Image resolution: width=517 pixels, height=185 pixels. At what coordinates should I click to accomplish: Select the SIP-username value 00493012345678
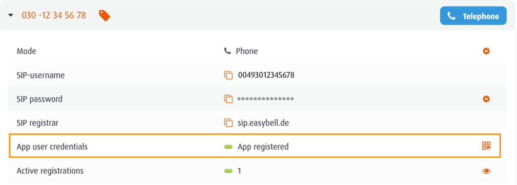[x=266, y=75]
